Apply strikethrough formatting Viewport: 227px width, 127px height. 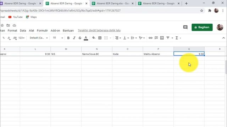(80, 38)
